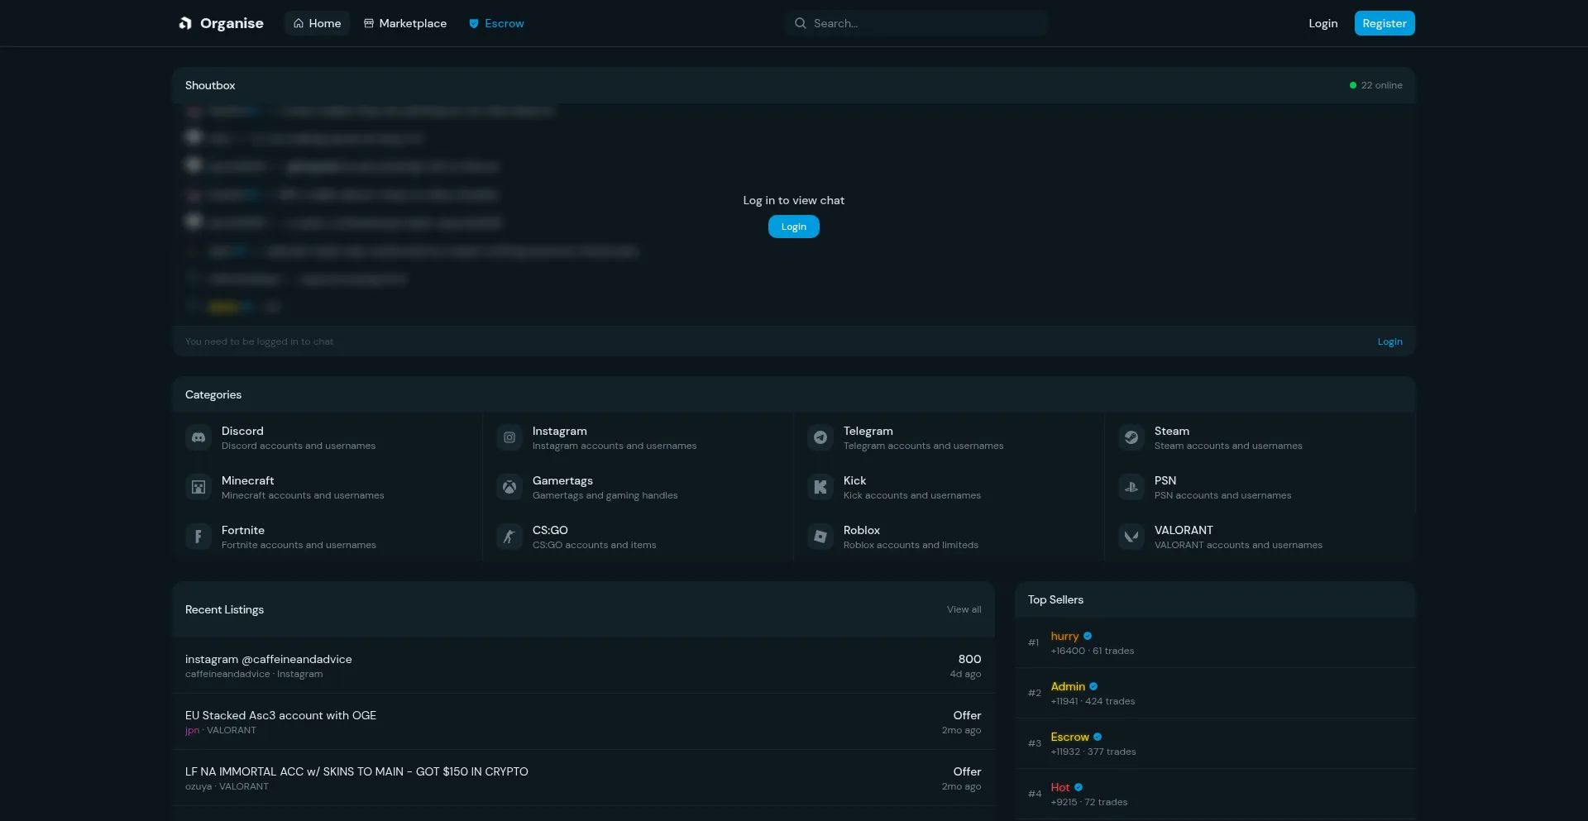
Task: Open the CS:GO category icon
Action: [509, 537]
